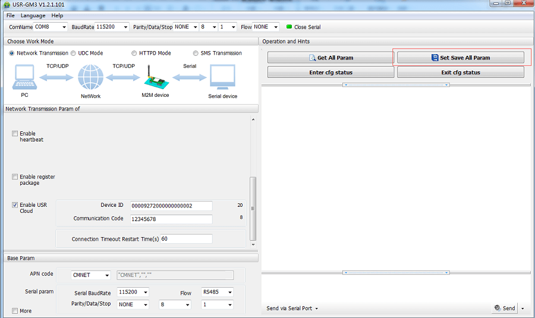The width and height of the screenshot is (535, 318).
Task: Open the arrow menu next to Send
Action: pos(523,308)
